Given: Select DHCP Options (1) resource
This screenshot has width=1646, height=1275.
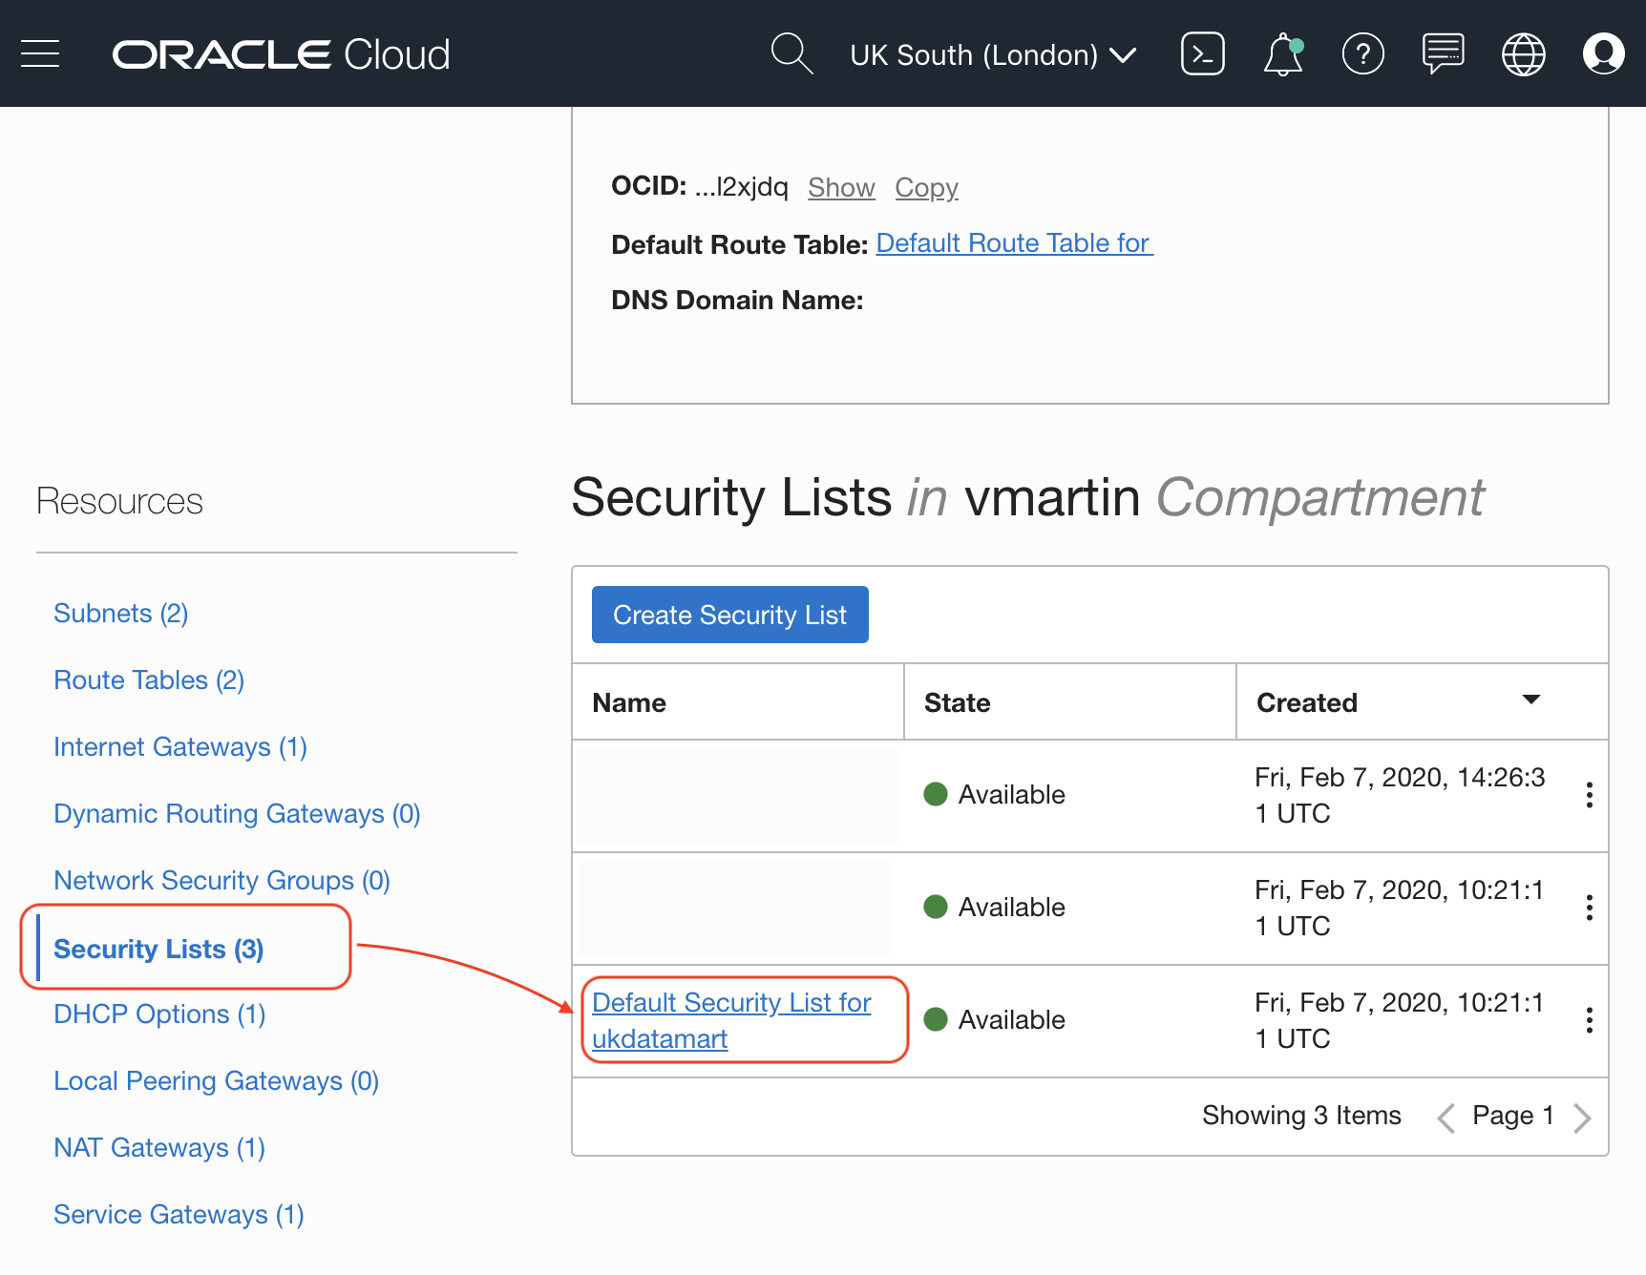Looking at the screenshot, I should click(159, 1014).
